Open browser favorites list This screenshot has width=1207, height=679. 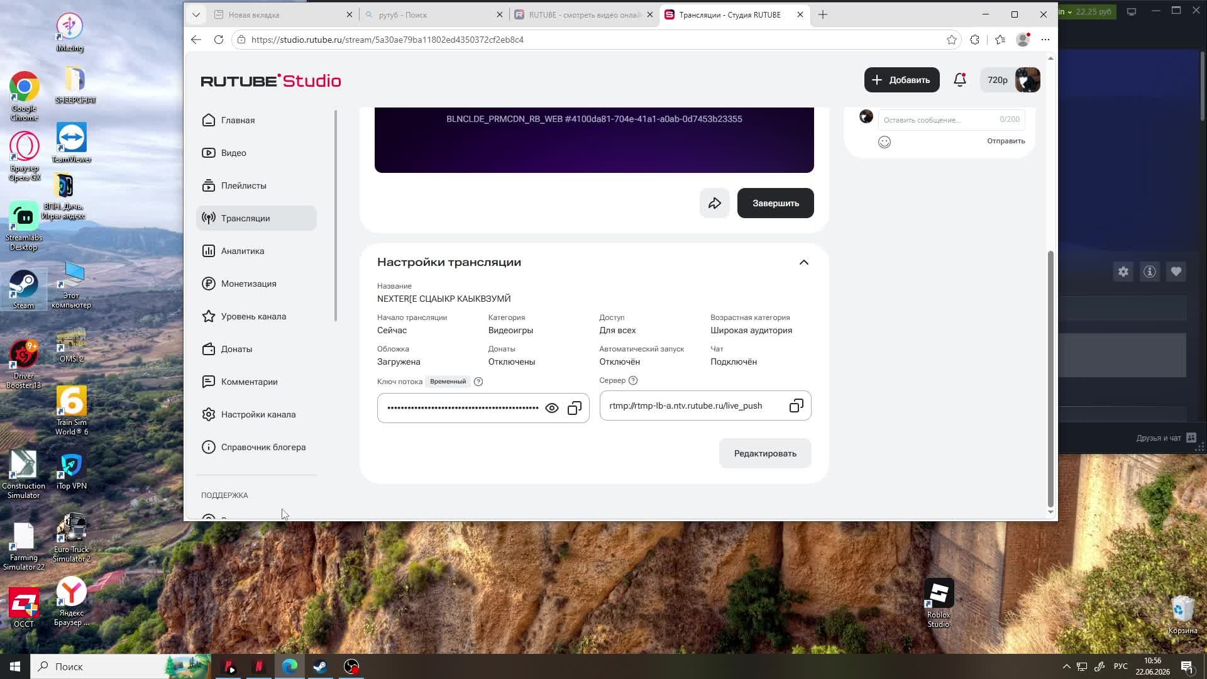(x=1000, y=40)
